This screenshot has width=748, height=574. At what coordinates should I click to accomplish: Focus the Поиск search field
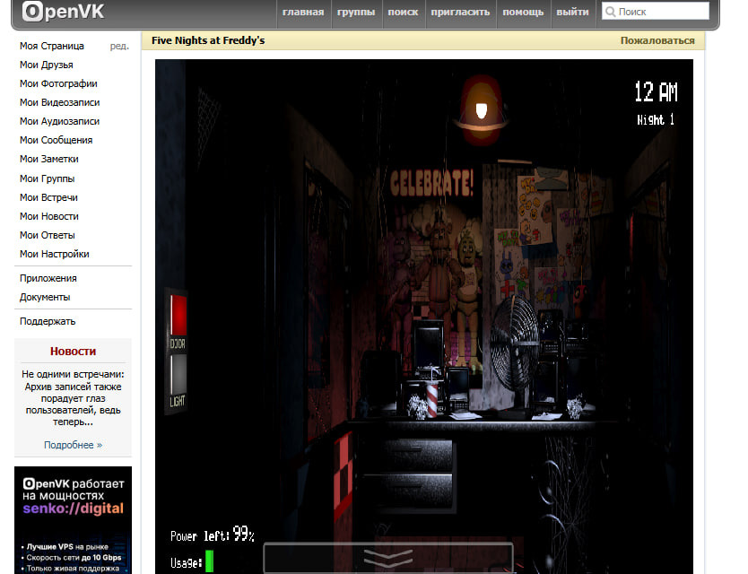click(656, 12)
